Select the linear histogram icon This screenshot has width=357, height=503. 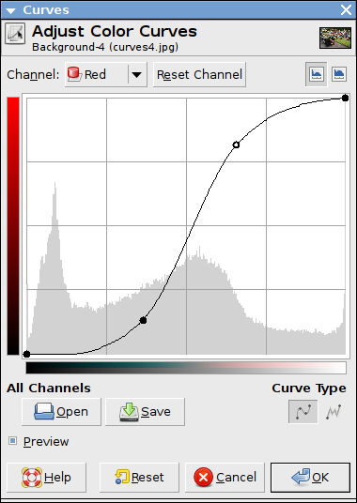tap(317, 74)
